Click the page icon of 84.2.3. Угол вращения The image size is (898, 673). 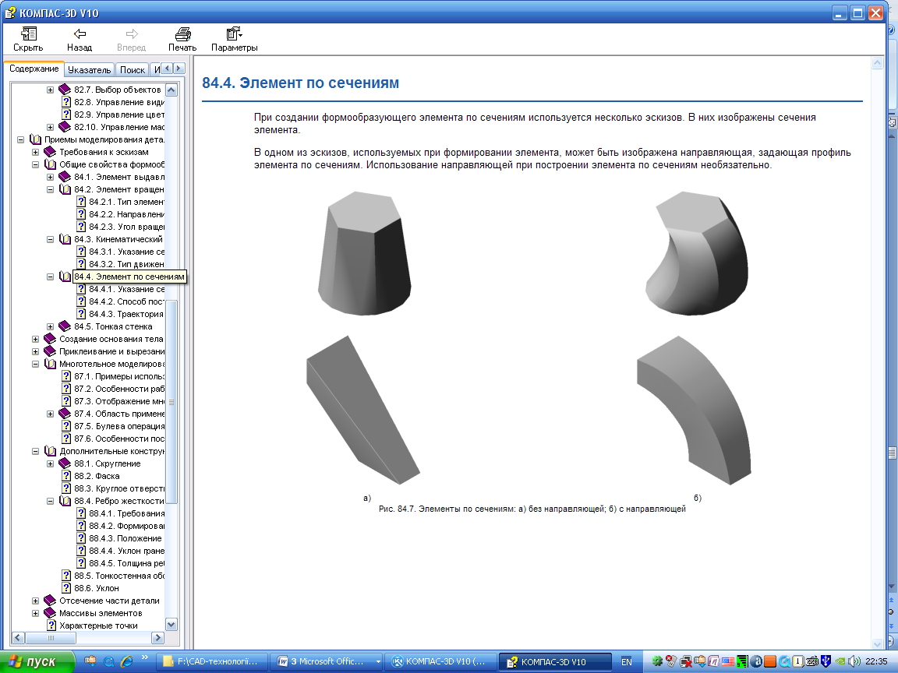coord(81,227)
